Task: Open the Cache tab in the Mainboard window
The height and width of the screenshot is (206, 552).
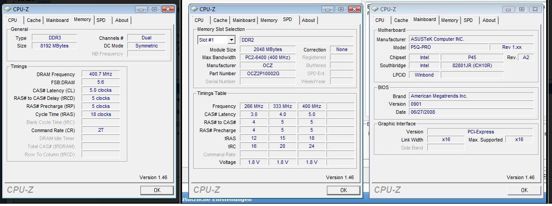Action: 401,20
